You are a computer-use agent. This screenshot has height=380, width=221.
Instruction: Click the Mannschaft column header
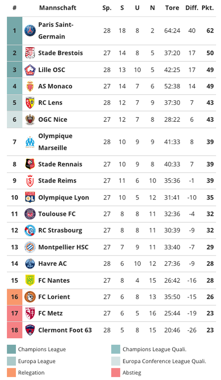pos(58,8)
